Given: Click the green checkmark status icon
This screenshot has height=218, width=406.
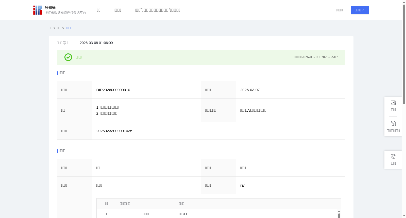Looking at the screenshot, I should pos(68,57).
